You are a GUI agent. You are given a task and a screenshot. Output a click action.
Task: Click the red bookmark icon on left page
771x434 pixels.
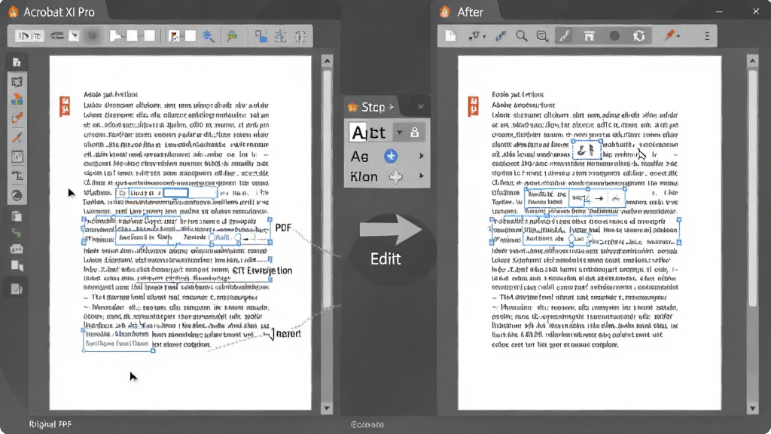pyautogui.click(x=65, y=106)
